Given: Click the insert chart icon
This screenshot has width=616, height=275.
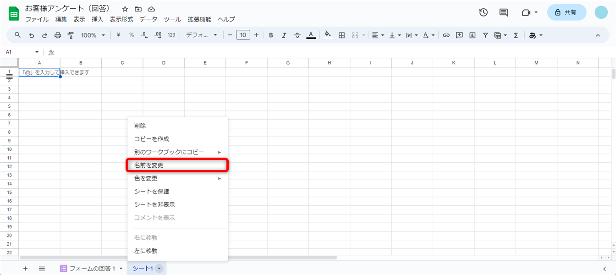Looking at the screenshot, I should 472,35.
